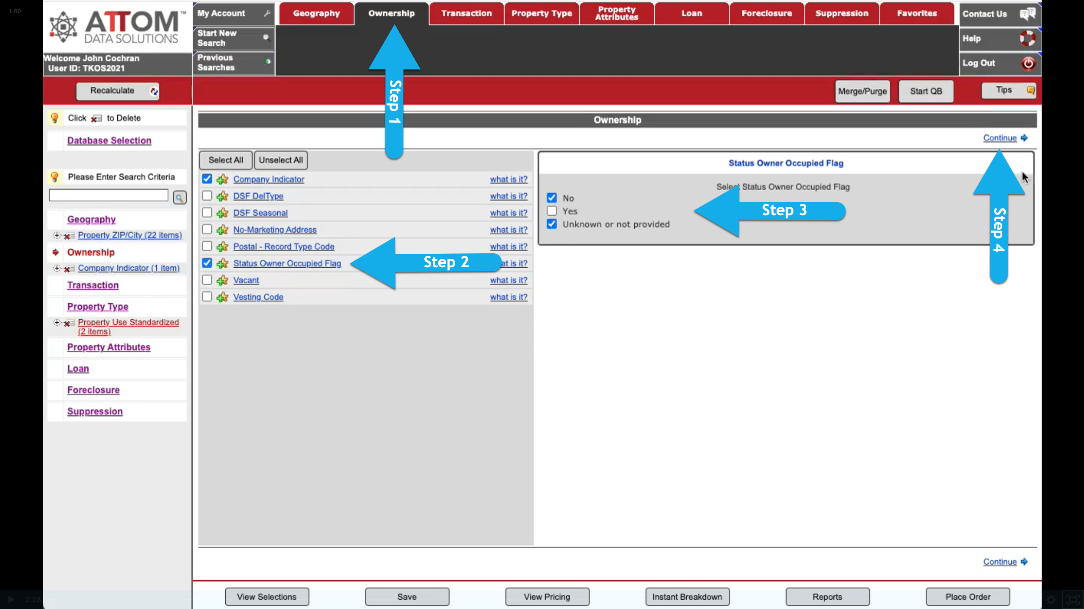Open the Foreclosure tab

click(x=767, y=13)
